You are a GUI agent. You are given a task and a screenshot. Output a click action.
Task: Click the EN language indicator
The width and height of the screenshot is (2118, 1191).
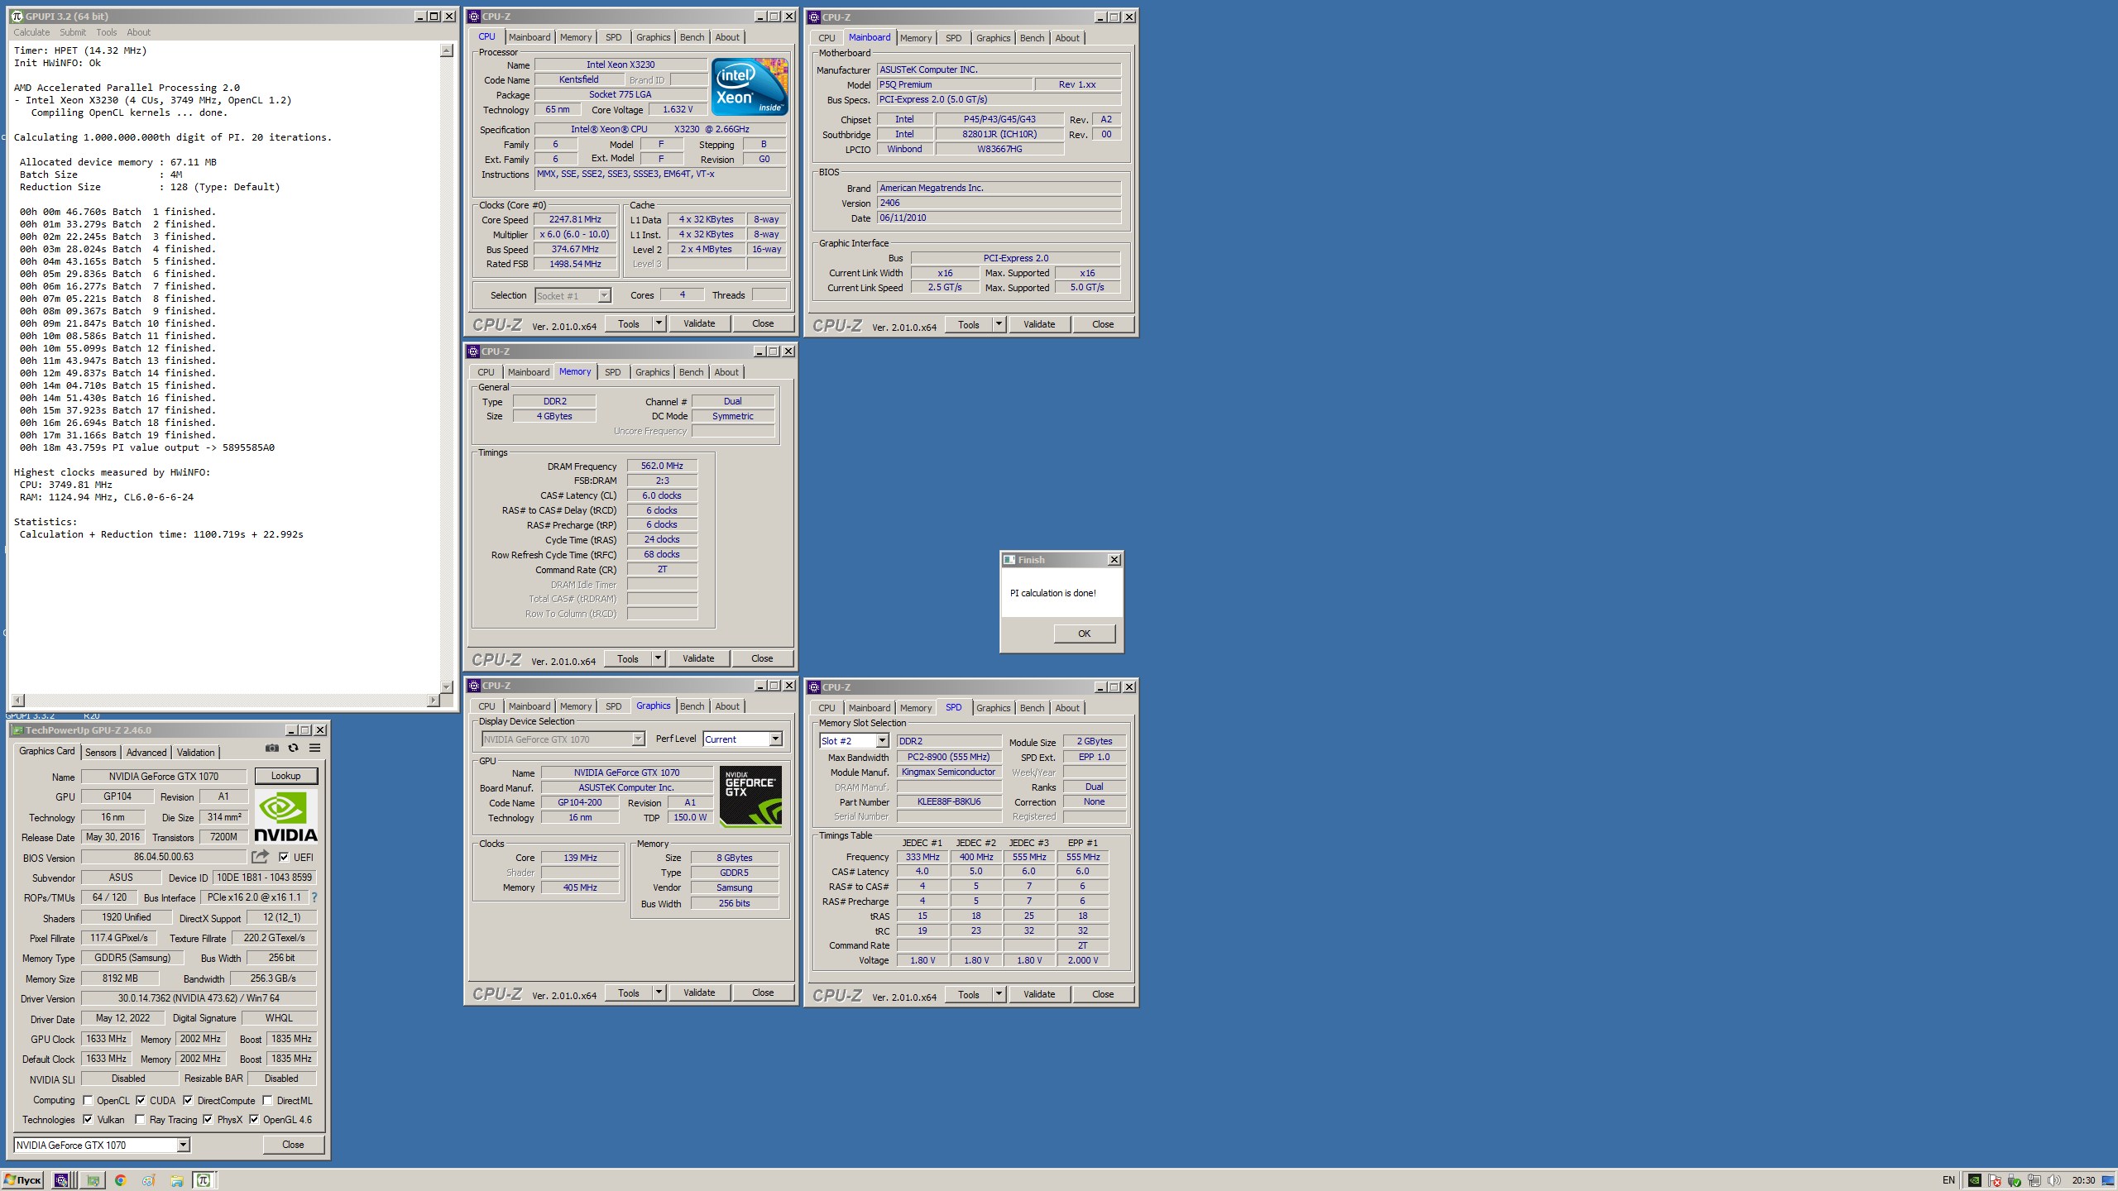tap(1948, 1180)
